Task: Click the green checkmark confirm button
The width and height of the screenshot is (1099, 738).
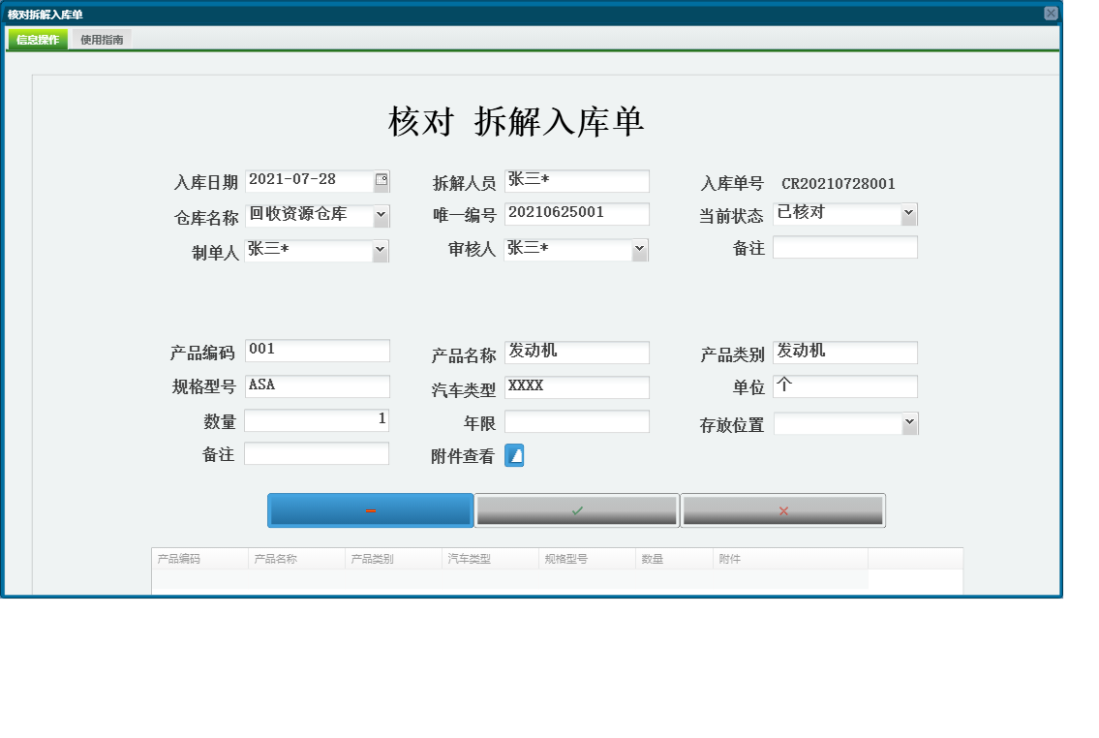Action: click(575, 509)
